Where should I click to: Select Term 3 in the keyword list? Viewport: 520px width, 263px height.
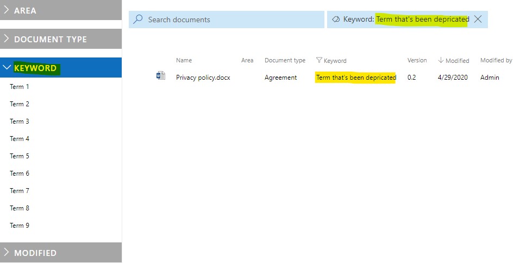click(19, 121)
